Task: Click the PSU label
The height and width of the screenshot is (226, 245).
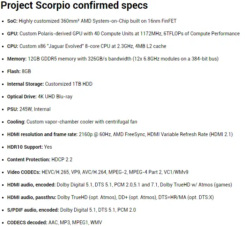Action: click(x=13, y=109)
